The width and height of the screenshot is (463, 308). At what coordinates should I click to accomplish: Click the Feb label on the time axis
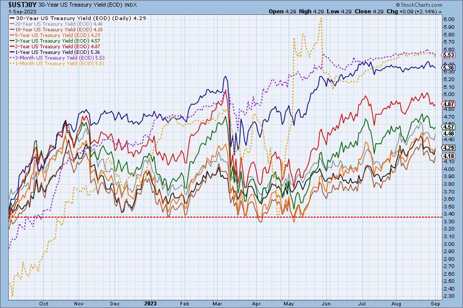tap(185, 304)
